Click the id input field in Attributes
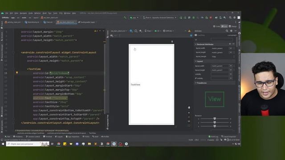The image size is (285, 160). point(222,40)
